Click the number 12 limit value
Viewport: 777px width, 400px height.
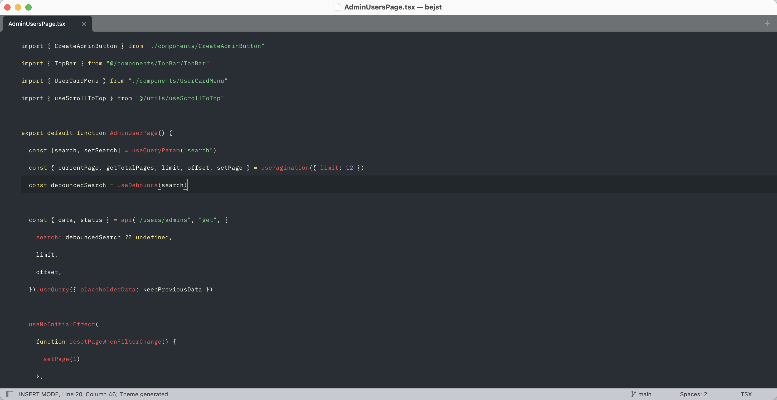[x=349, y=168]
